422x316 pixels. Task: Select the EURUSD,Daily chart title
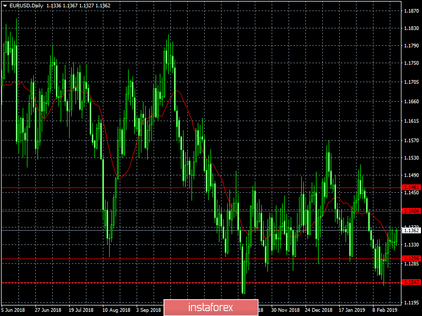[x=26, y=6]
